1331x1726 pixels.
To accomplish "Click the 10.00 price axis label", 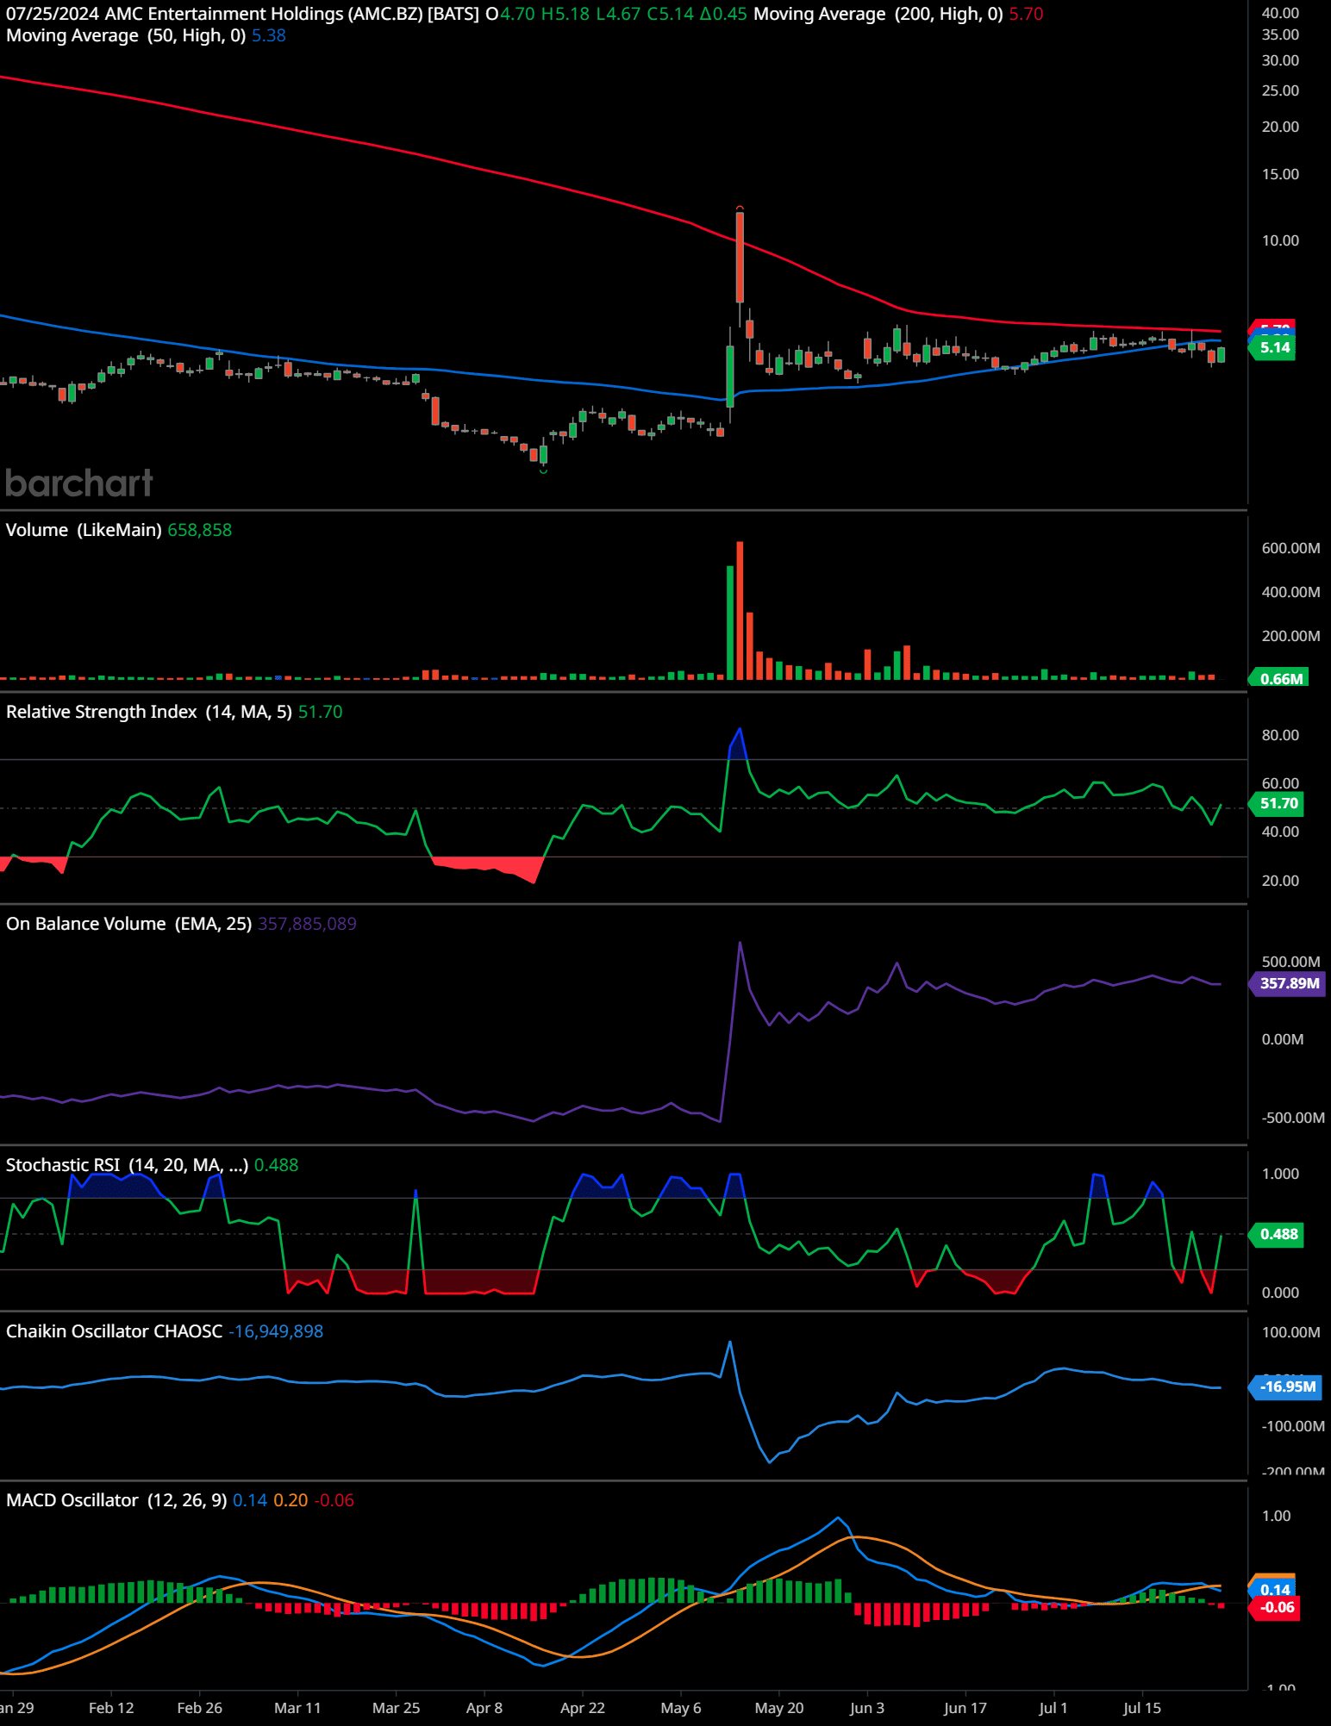I will pos(1280,240).
